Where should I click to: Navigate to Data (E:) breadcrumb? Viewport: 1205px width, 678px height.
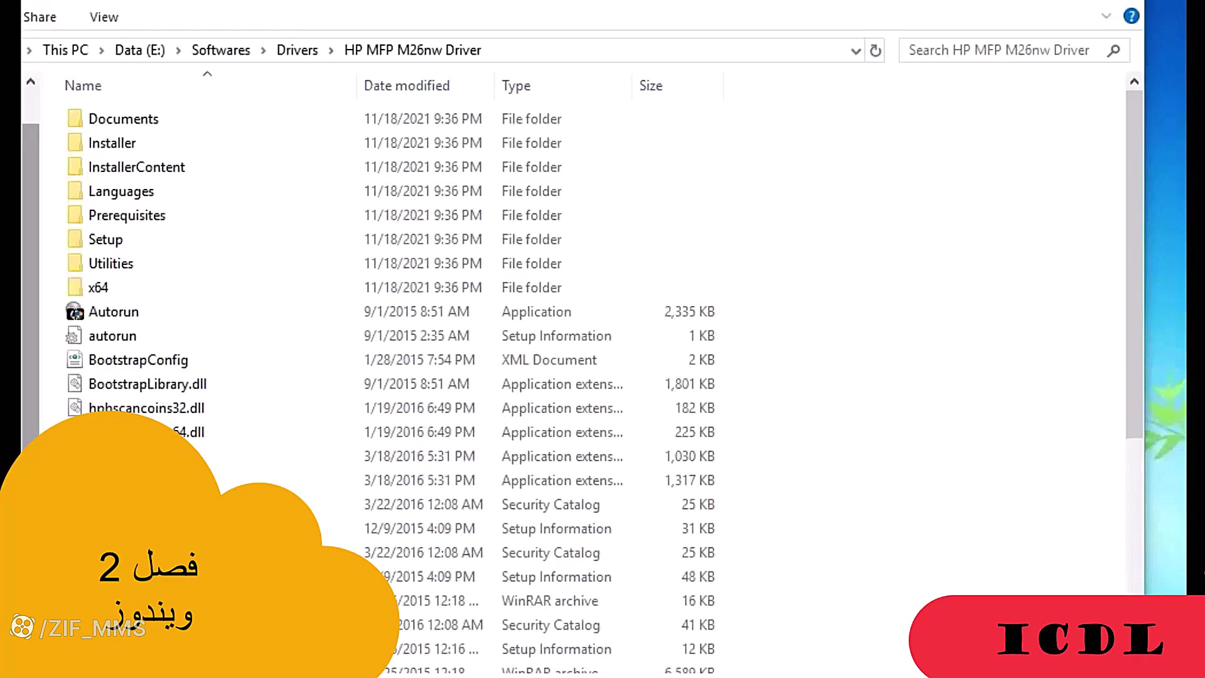[139, 50]
